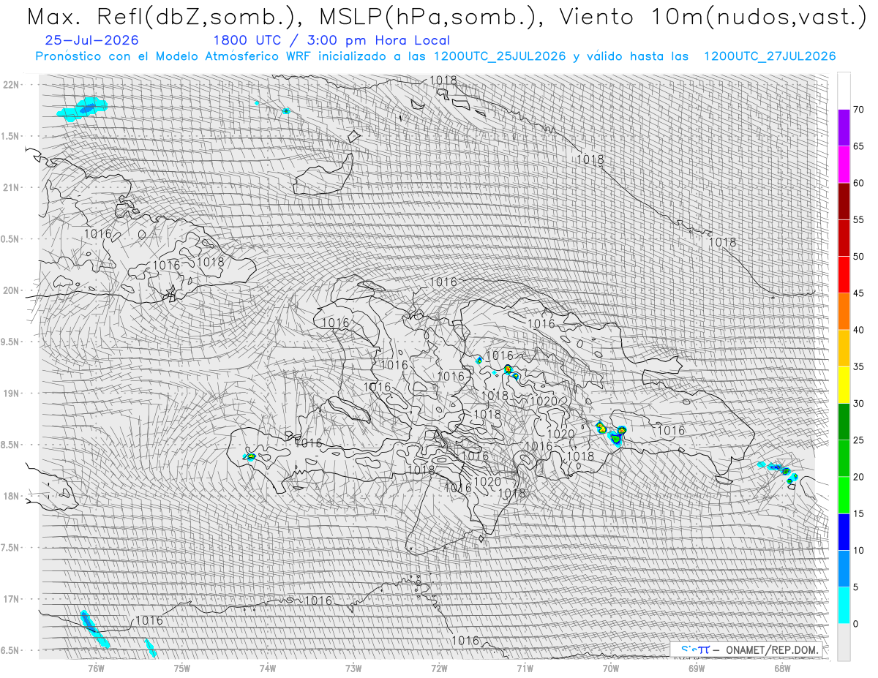Click the gray below-zero colorbar segment
The height and width of the screenshot is (678, 878).
coord(844,642)
